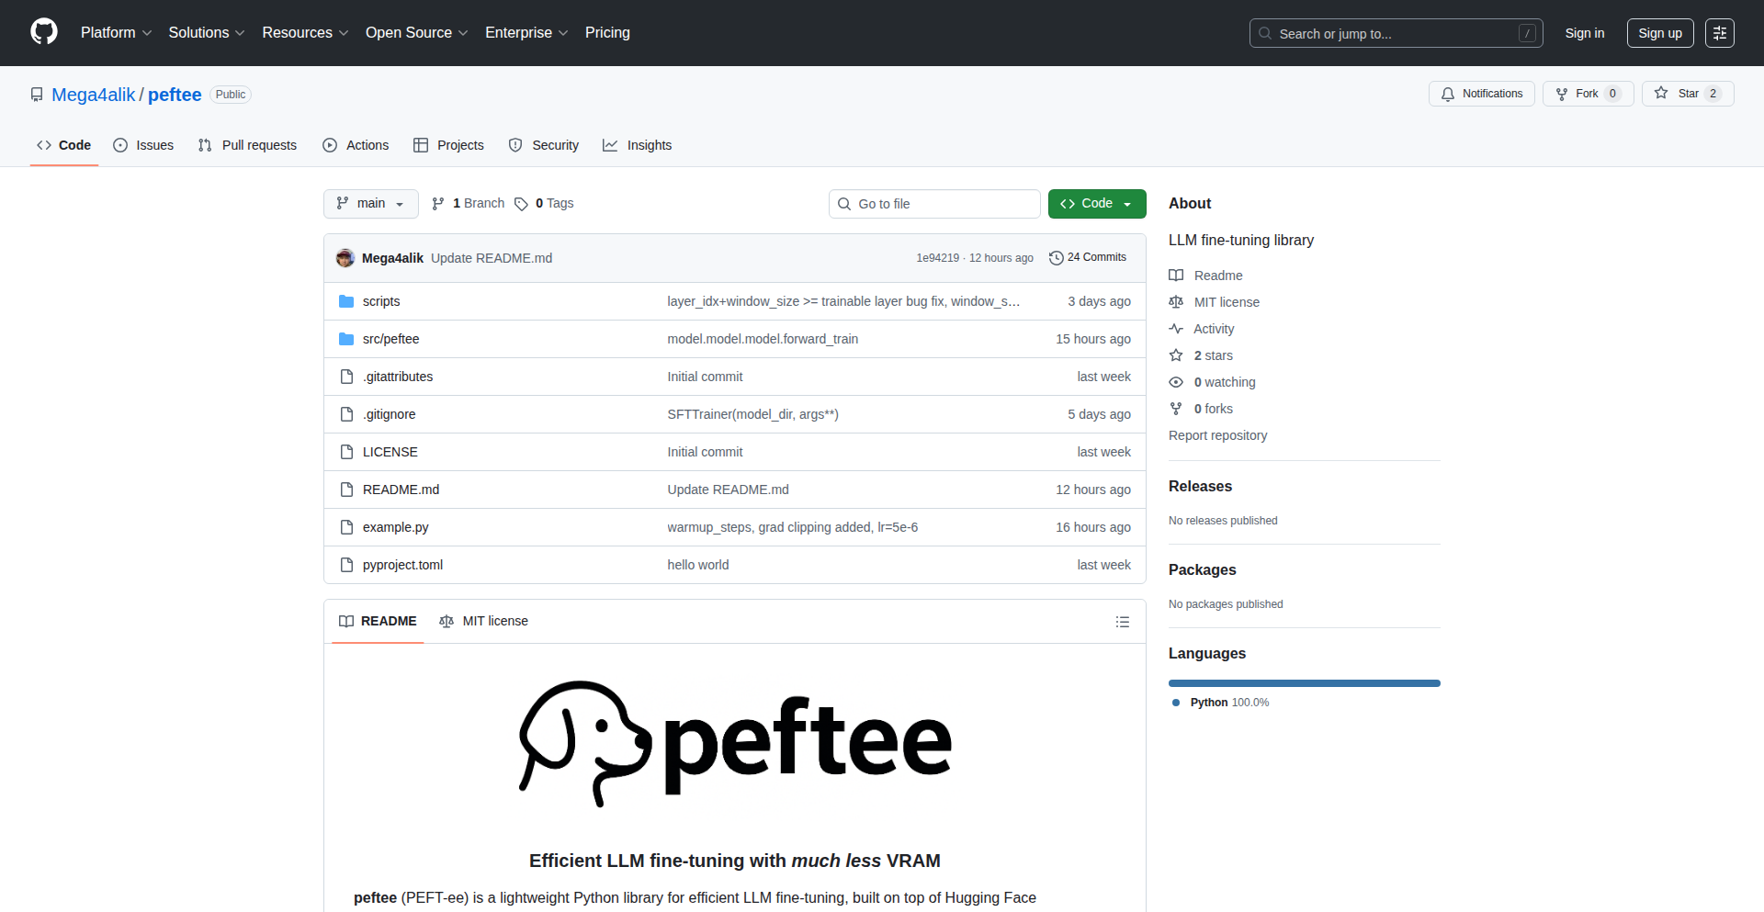Switch to the Issues tab
Viewport: 1764px width, 912px height.
pos(143,145)
